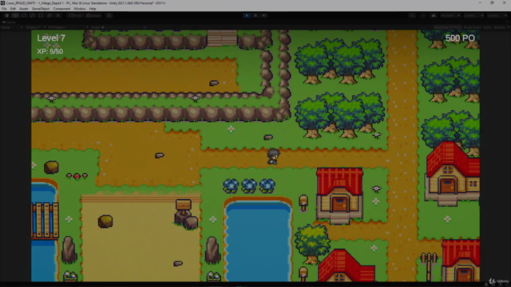Step forward one frame
Screen dimensions: 511x287
pyautogui.click(x=264, y=15)
